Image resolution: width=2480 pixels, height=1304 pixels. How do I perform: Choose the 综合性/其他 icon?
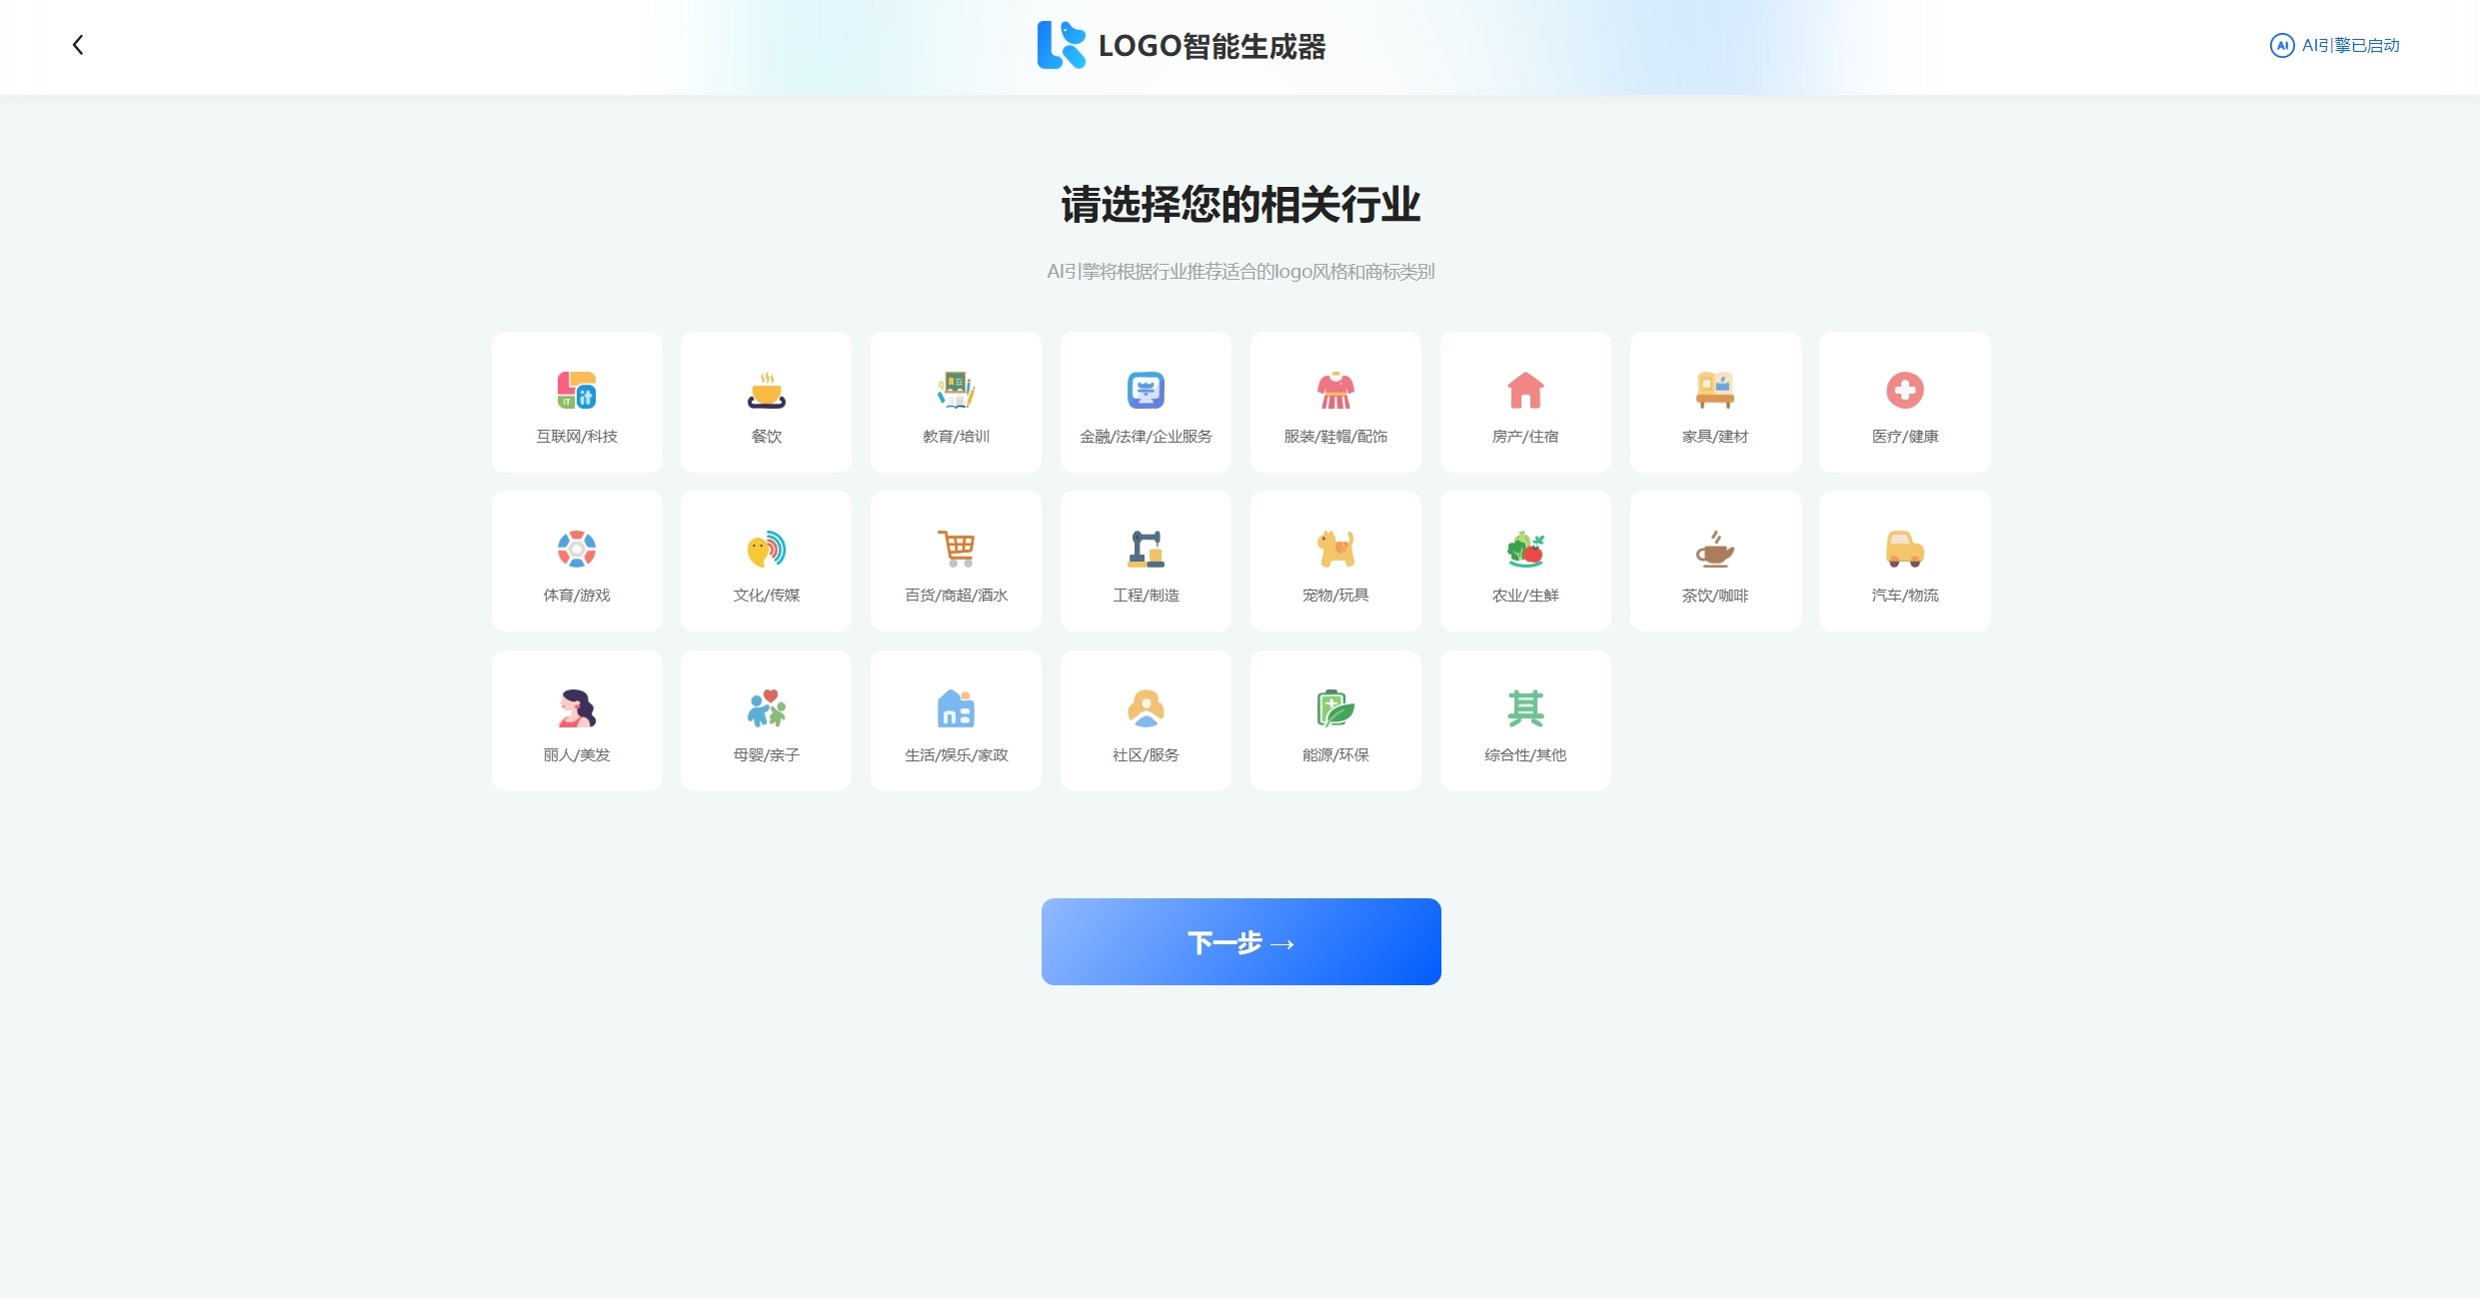[x=1525, y=708]
